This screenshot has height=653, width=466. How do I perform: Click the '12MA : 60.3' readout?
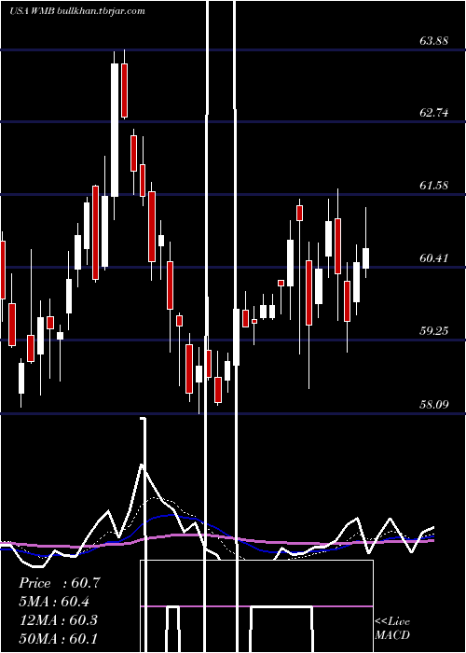[58, 619]
